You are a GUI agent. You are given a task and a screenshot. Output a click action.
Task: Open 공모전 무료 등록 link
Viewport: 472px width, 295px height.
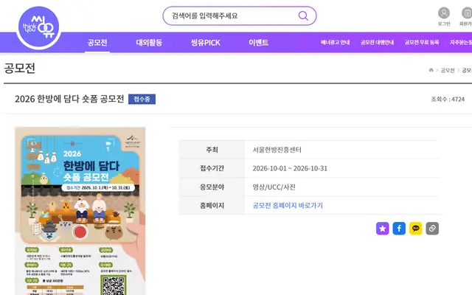422,43
